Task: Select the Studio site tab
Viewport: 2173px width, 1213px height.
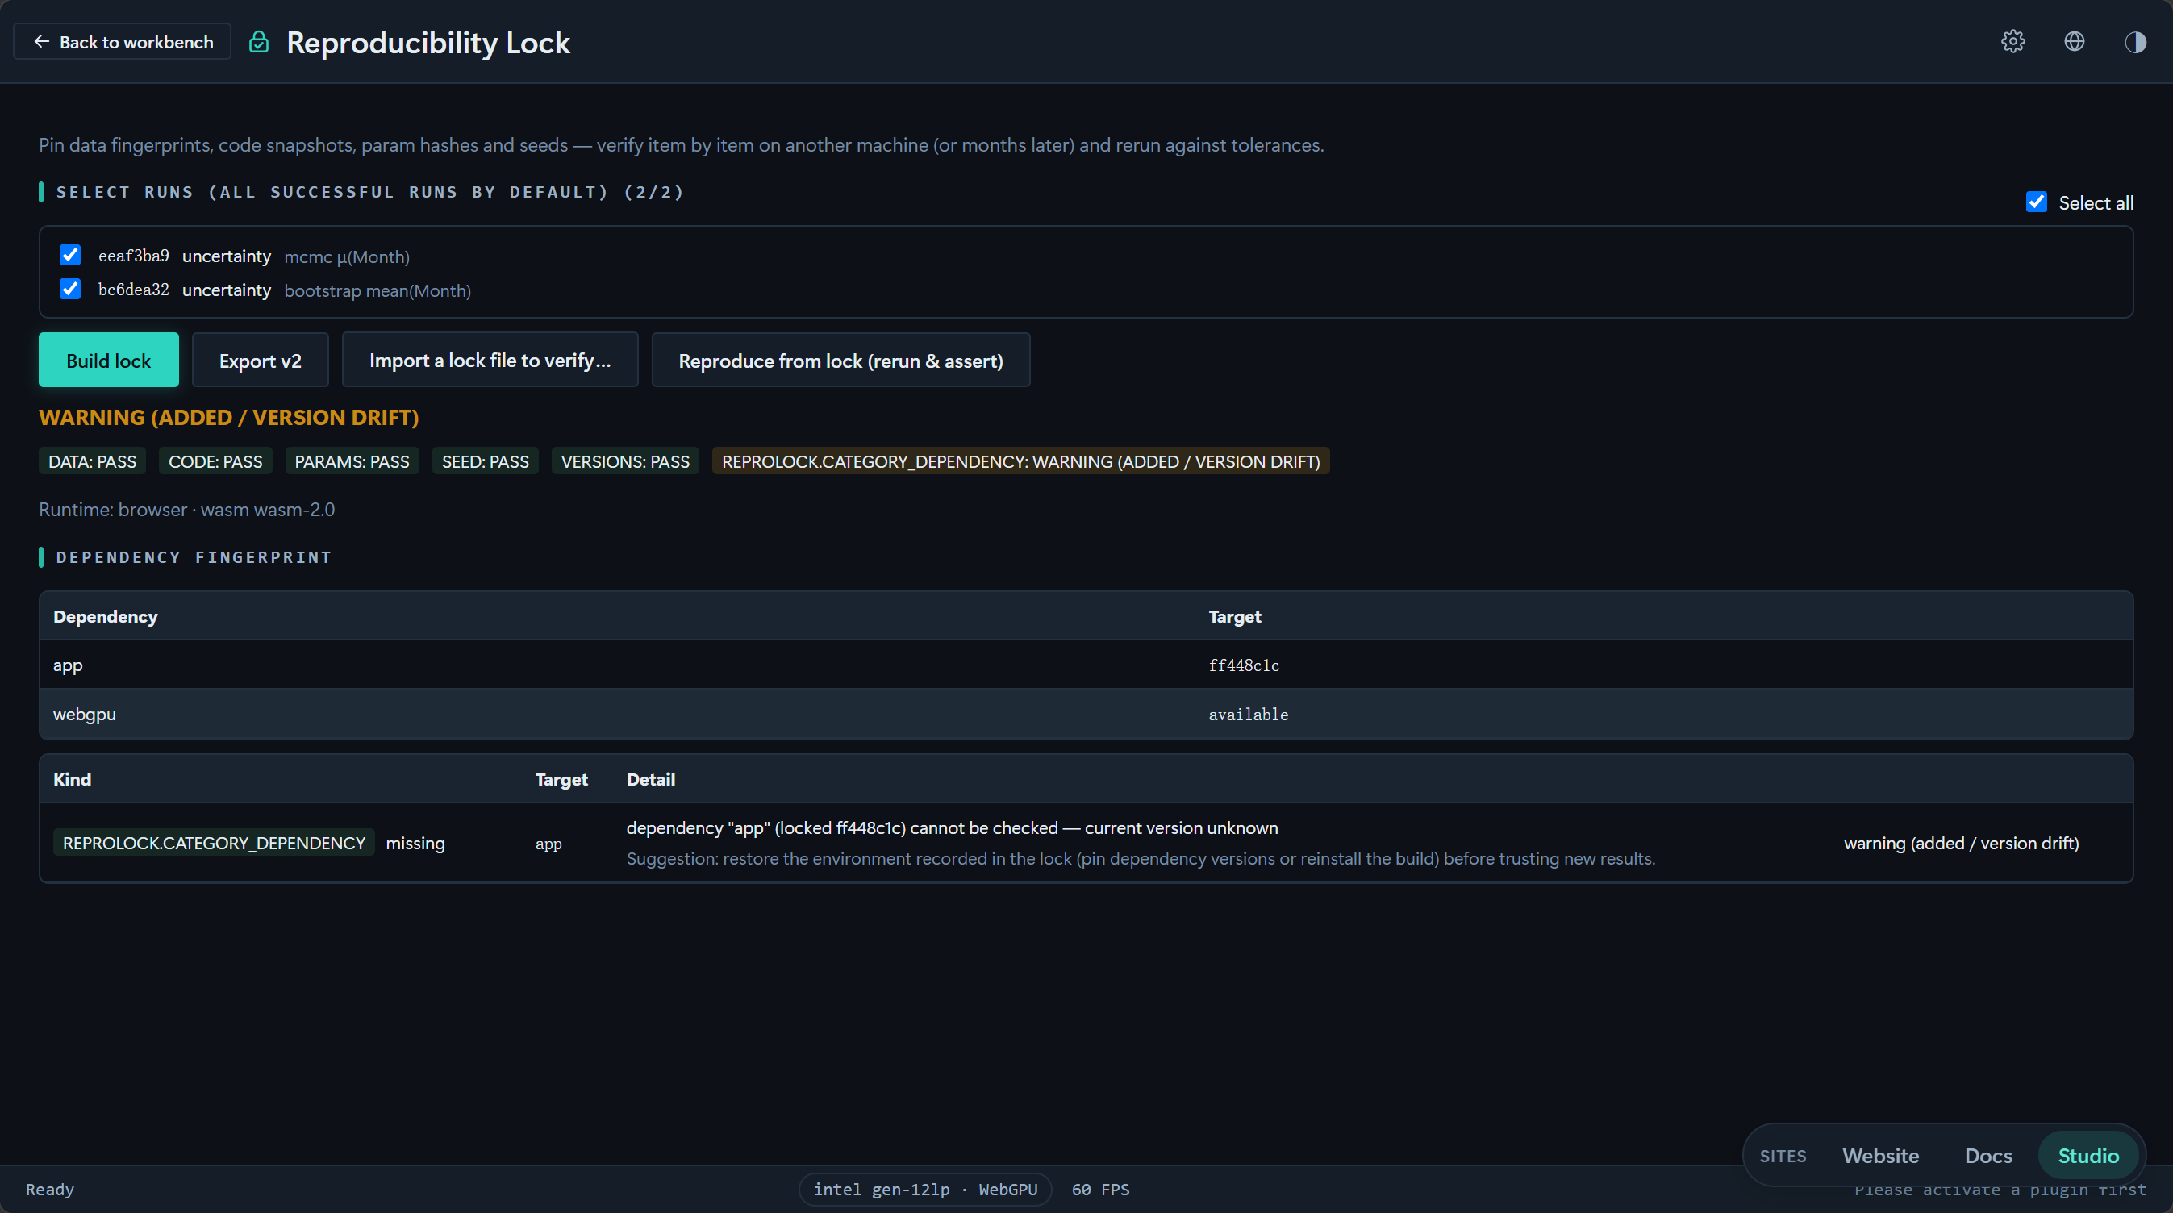Action: point(2087,1156)
